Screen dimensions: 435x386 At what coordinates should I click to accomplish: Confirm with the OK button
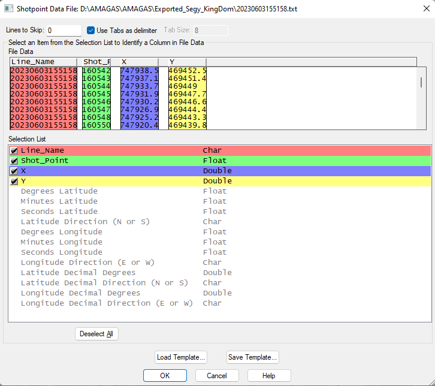165,376
